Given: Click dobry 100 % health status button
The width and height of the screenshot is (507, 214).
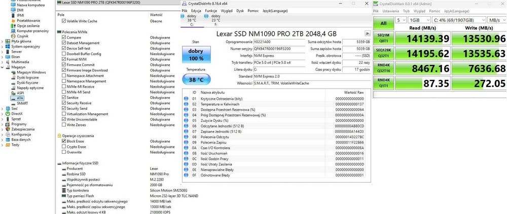Looking at the screenshot, I should [x=196, y=55].
